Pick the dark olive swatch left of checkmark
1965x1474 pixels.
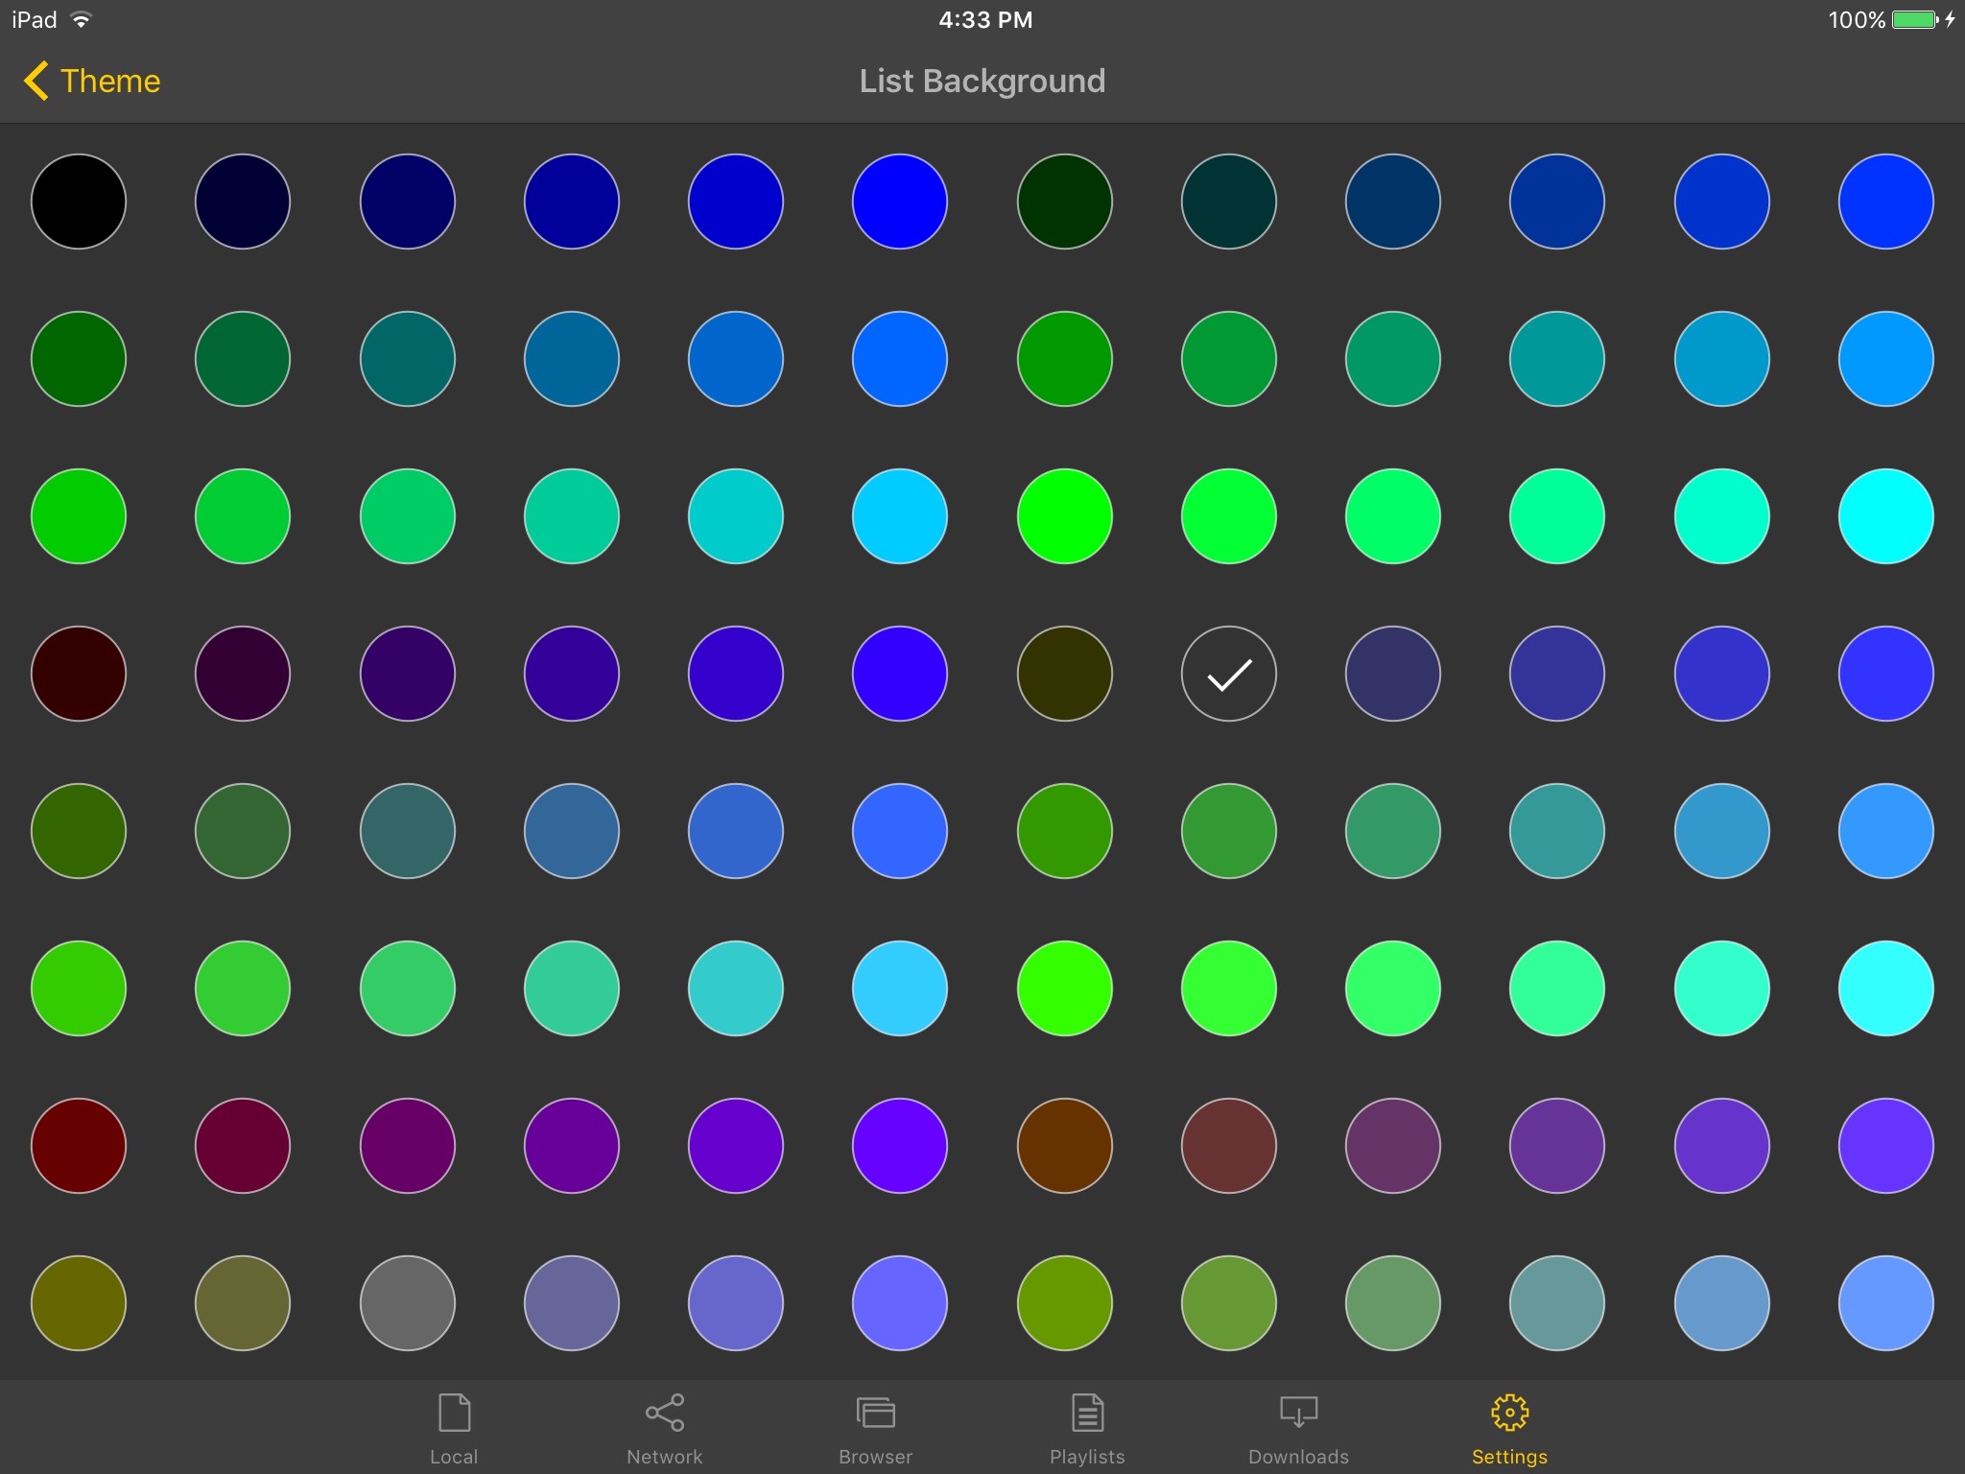[x=1065, y=674]
